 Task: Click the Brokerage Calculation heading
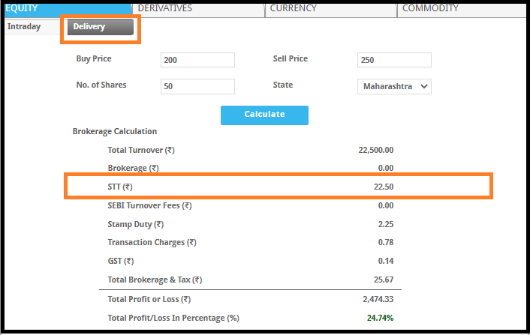click(x=114, y=131)
